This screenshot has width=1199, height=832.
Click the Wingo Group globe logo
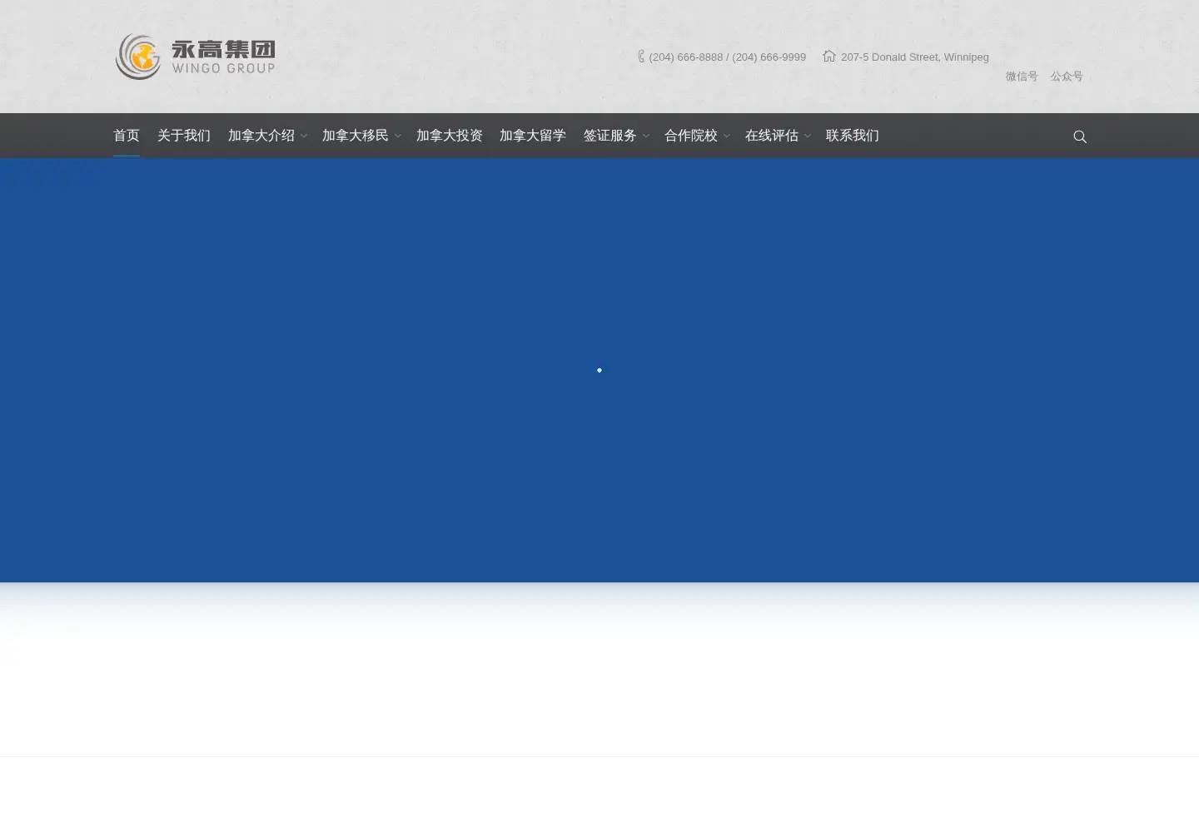[x=138, y=57]
